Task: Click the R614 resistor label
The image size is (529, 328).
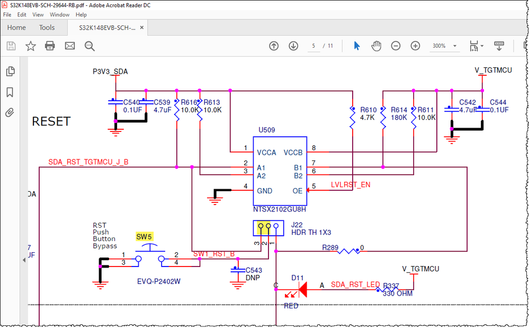Action: point(399,110)
